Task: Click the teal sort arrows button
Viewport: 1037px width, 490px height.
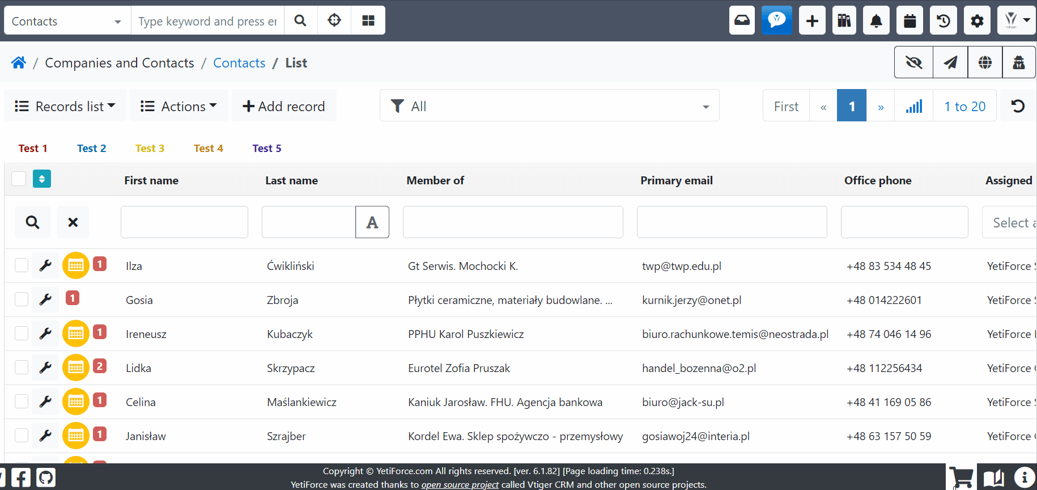Action: (42, 179)
